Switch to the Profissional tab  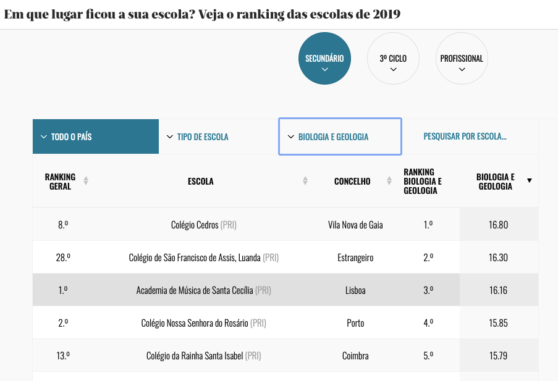pos(462,58)
